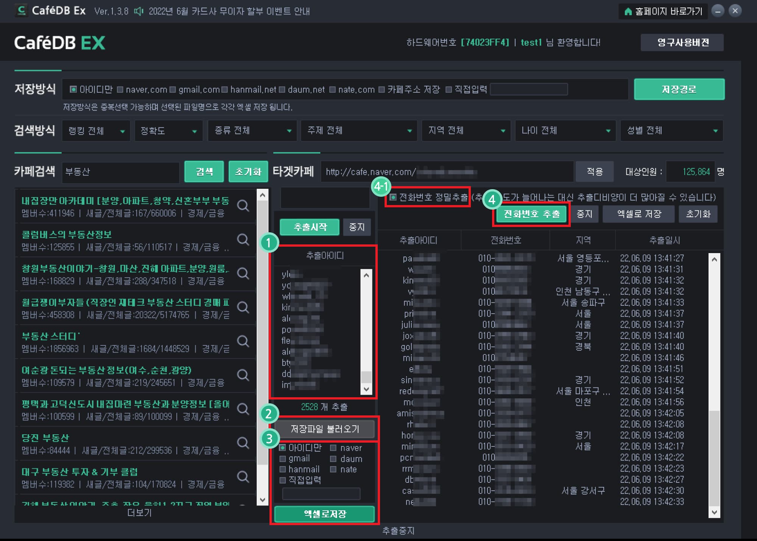Open 홈페이지 바로가기 link
The width and height of the screenshot is (757, 541).
(x=662, y=11)
